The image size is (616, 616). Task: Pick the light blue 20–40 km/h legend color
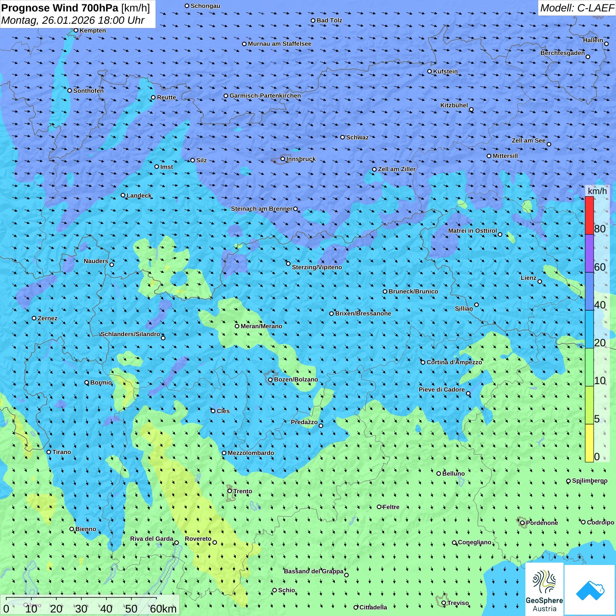pyautogui.click(x=589, y=330)
